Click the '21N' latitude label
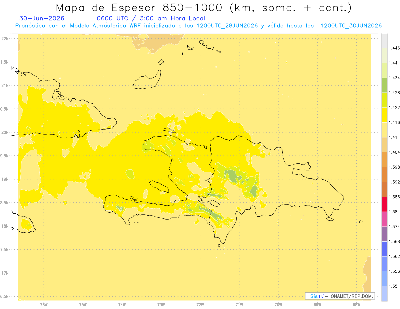This screenshot has width=400, height=309. coord(5,86)
